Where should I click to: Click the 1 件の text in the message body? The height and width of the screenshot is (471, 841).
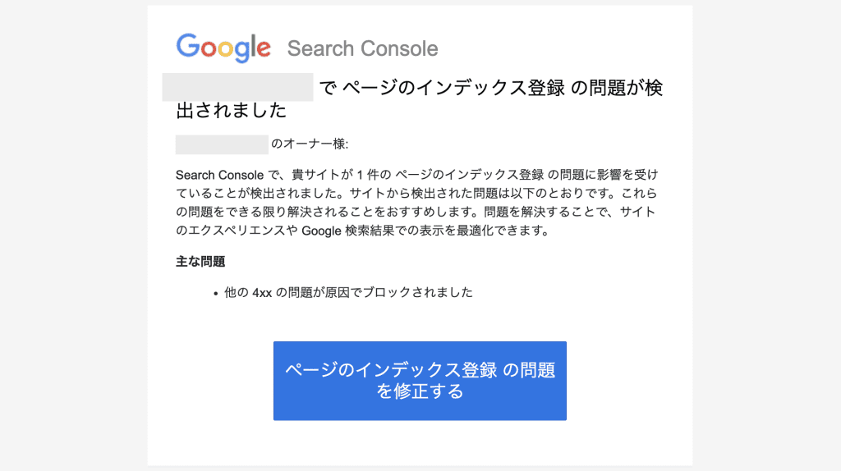click(375, 175)
